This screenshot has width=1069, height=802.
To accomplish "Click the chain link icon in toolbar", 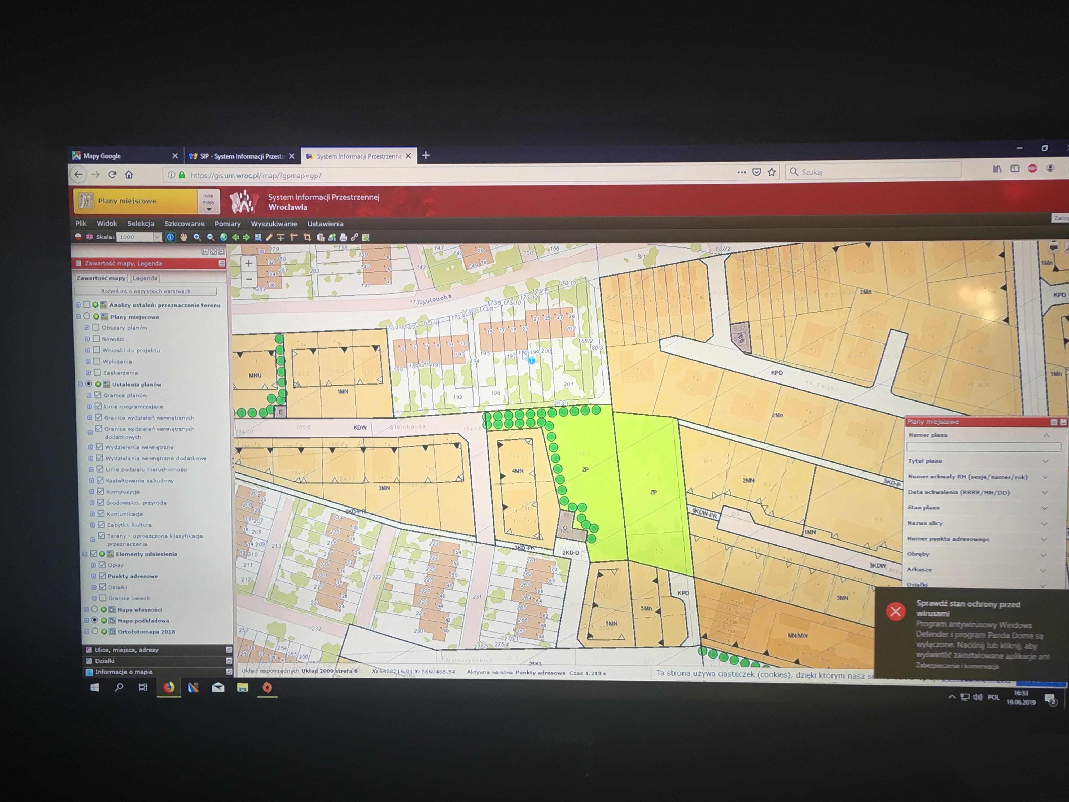I will coord(354,237).
